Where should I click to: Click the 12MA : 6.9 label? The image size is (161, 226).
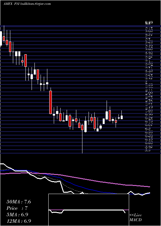[x=19, y=221]
